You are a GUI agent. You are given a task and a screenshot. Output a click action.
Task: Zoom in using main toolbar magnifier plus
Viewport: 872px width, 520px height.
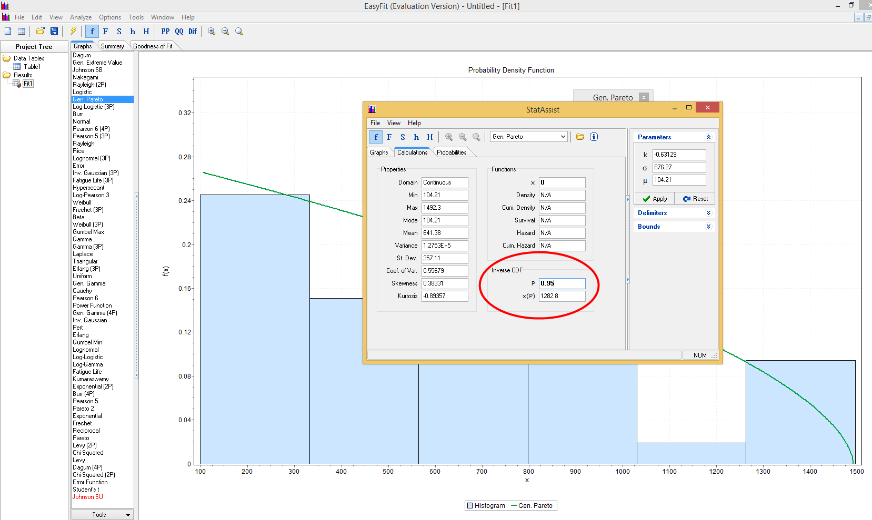[x=212, y=32]
